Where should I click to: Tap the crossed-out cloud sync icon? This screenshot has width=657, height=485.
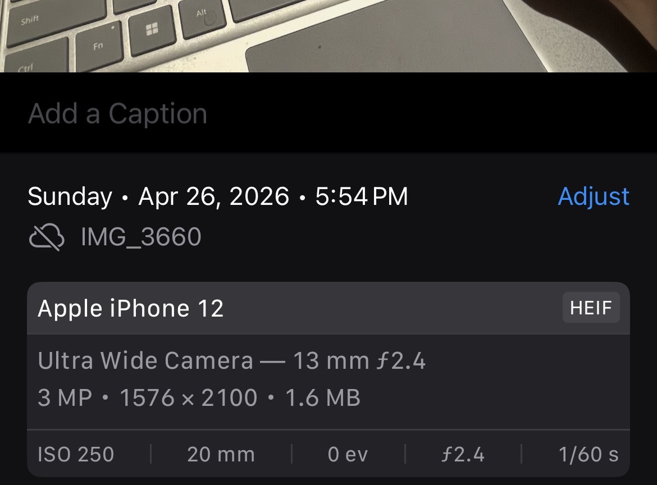(x=46, y=237)
